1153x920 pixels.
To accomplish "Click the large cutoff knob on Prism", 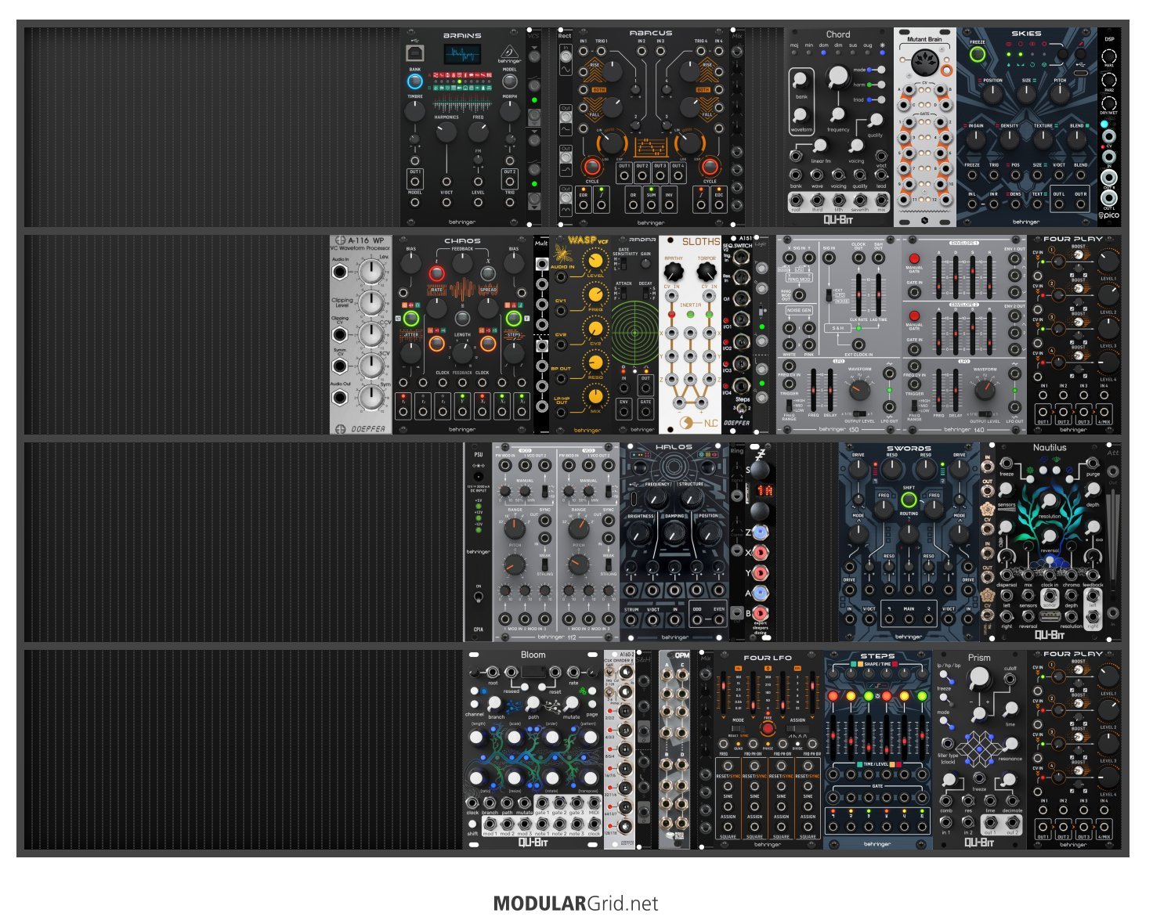I will click(x=979, y=680).
